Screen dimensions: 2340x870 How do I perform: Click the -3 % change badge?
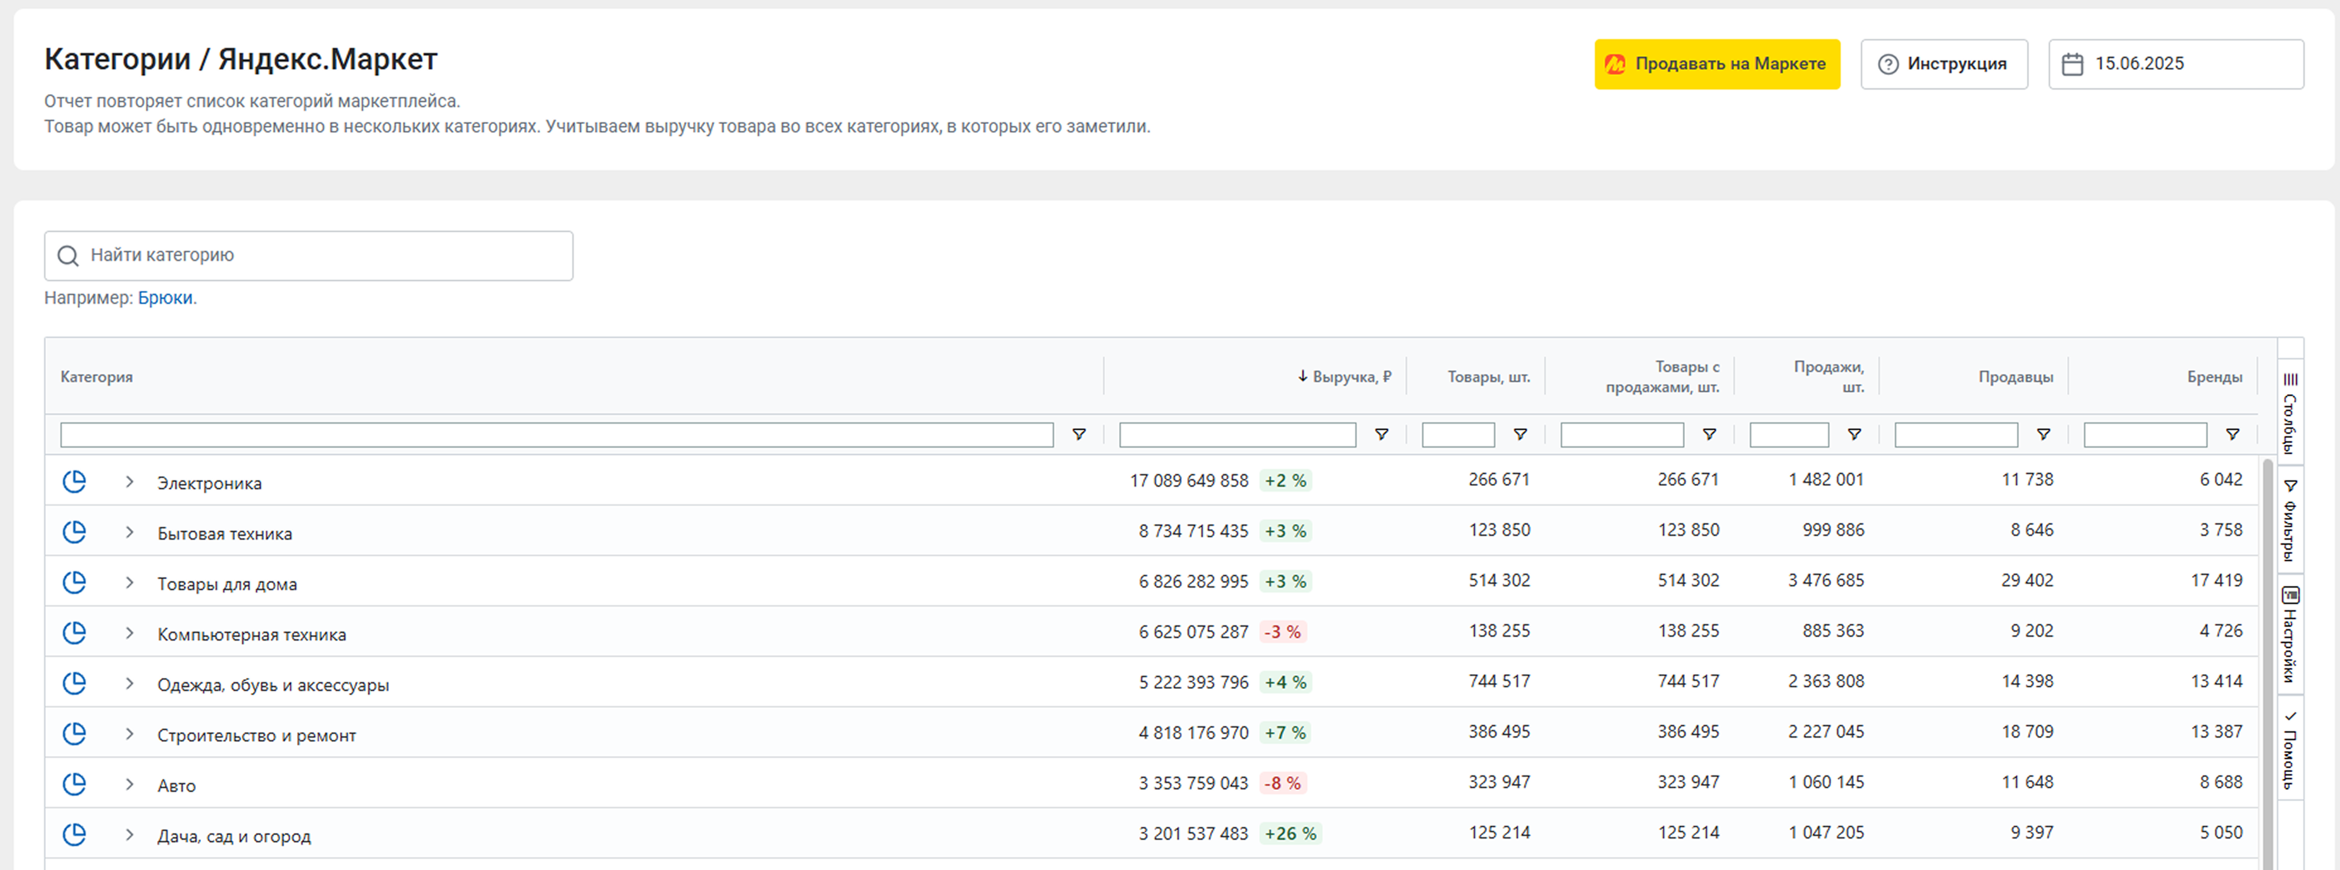[x=1283, y=632]
